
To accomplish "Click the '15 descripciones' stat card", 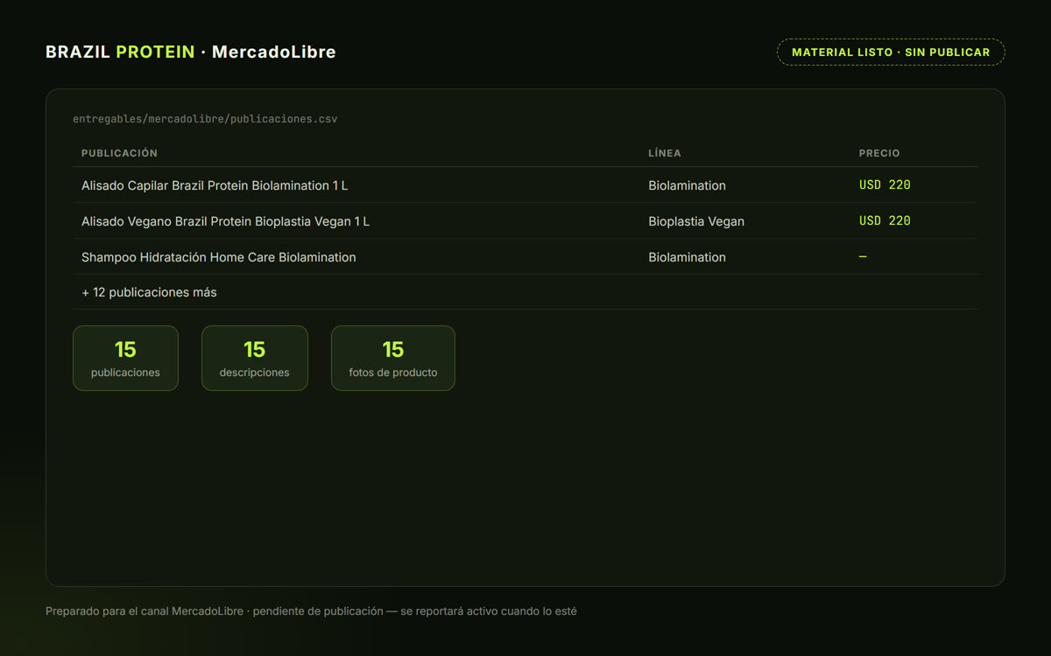I will [255, 358].
